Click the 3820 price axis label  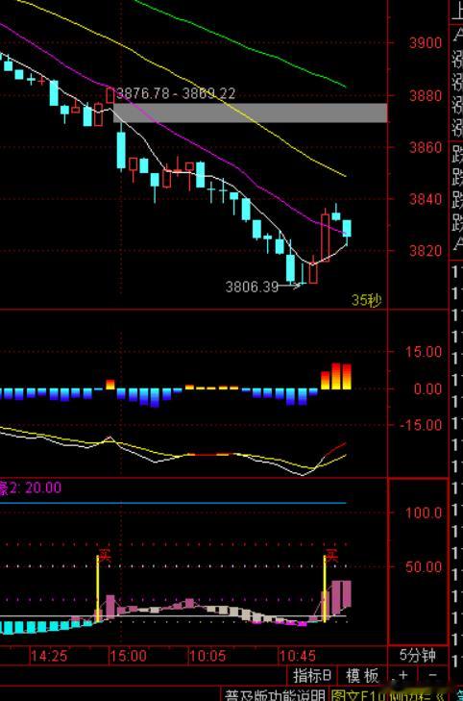426,250
